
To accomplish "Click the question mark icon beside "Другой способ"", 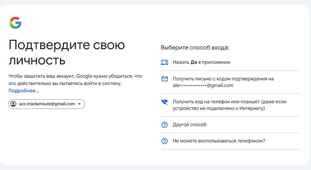I will click(x=164, y=125).
